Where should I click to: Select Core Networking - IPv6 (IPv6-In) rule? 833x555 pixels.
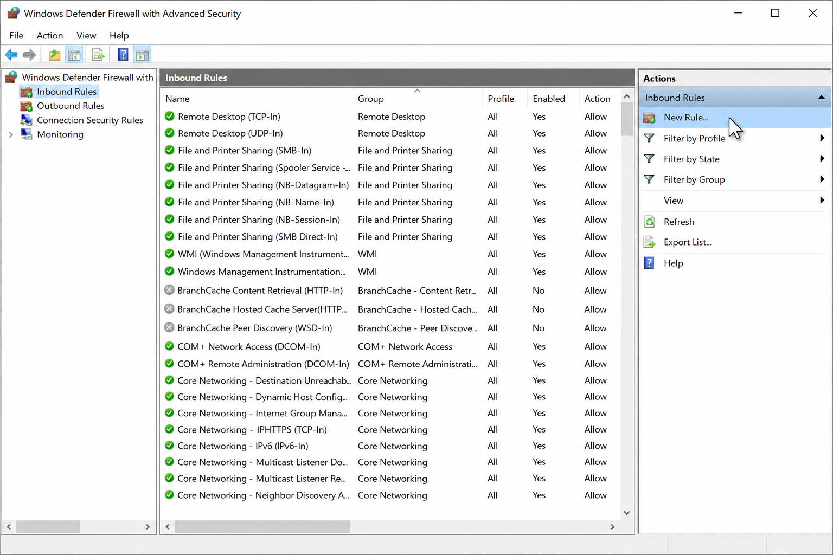point(390,446)
